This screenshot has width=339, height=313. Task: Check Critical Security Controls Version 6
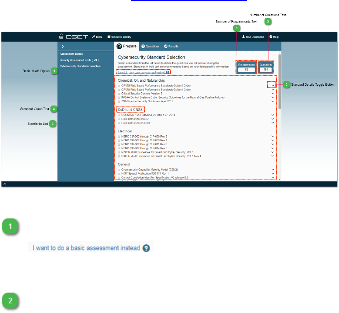tap(119, 94)
